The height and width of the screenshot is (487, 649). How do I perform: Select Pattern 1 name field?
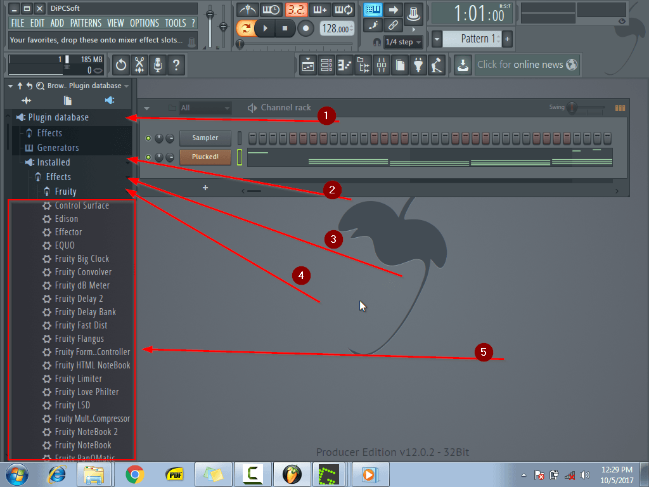472,39
